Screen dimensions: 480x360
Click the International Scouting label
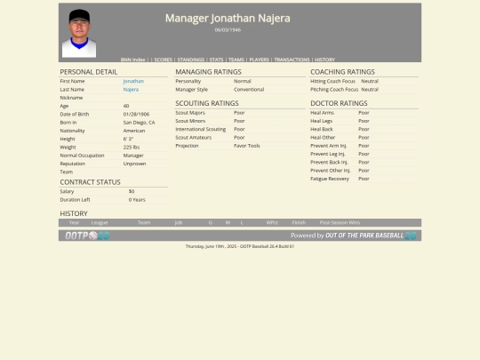tap(201, 129)
